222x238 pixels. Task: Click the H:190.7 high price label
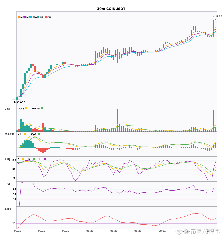(217, 16)
